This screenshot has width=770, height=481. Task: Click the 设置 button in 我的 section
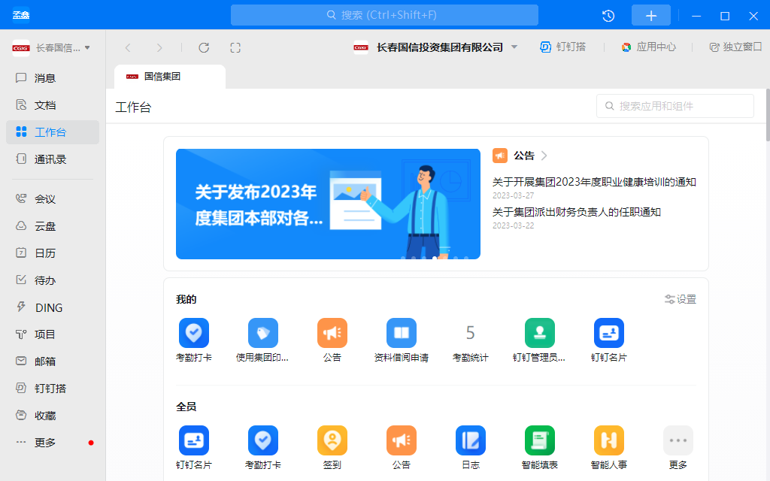click(x=681, y=299)
